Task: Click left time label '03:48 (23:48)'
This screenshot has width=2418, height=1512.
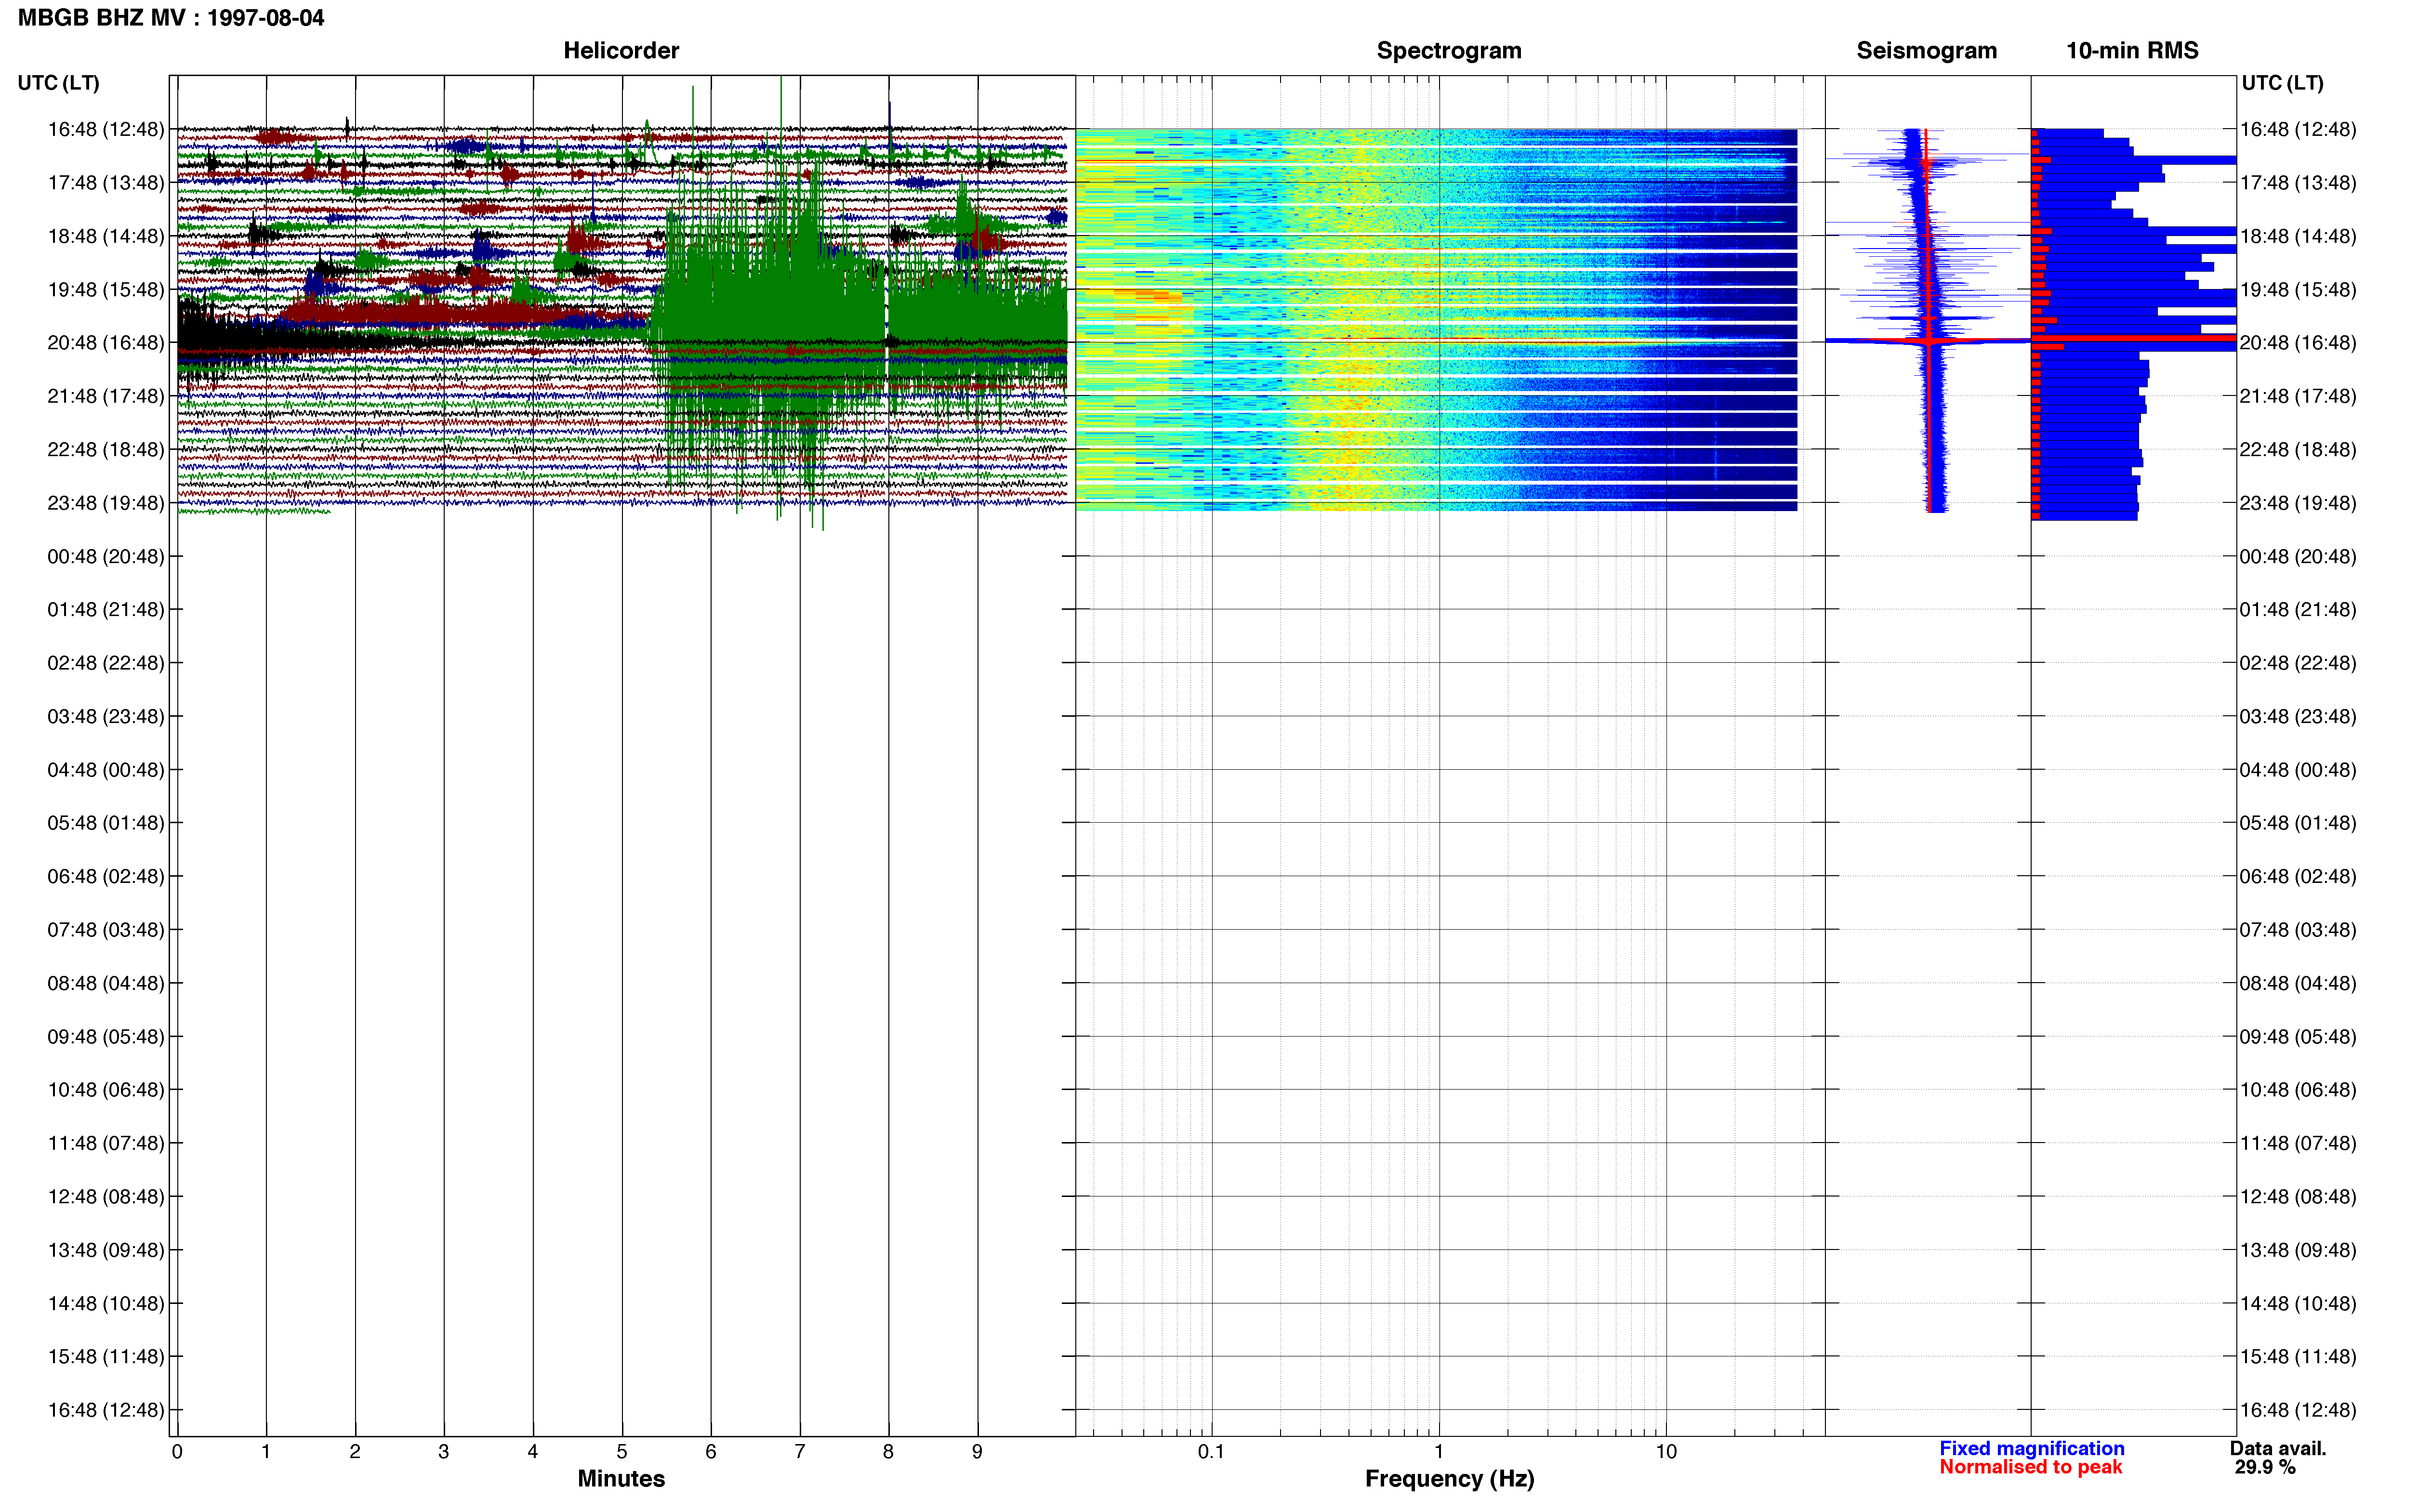Action: [106, 717]
